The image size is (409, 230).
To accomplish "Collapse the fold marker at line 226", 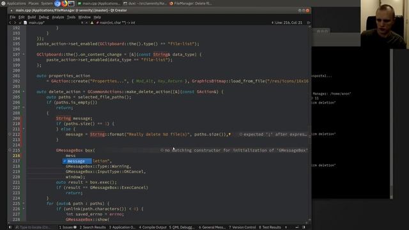I will [24, 209].
